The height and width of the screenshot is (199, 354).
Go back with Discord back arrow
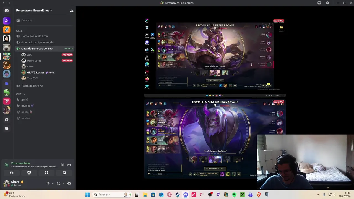tap(4, 3)
